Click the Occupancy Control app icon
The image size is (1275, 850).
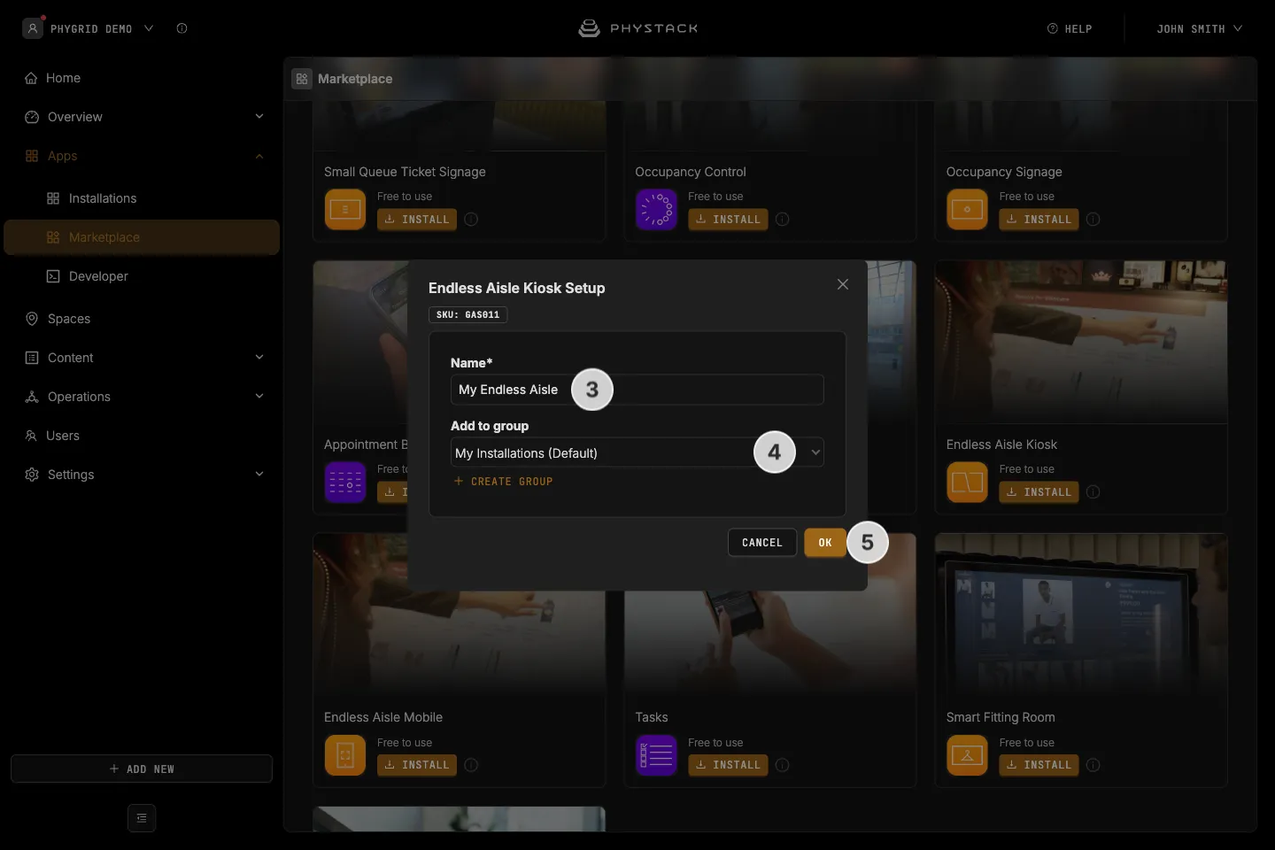[656, 210]
